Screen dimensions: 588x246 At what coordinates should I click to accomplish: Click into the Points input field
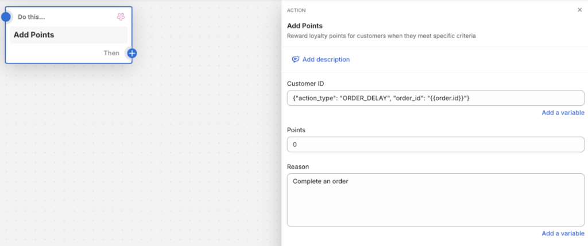pos(435,145)
